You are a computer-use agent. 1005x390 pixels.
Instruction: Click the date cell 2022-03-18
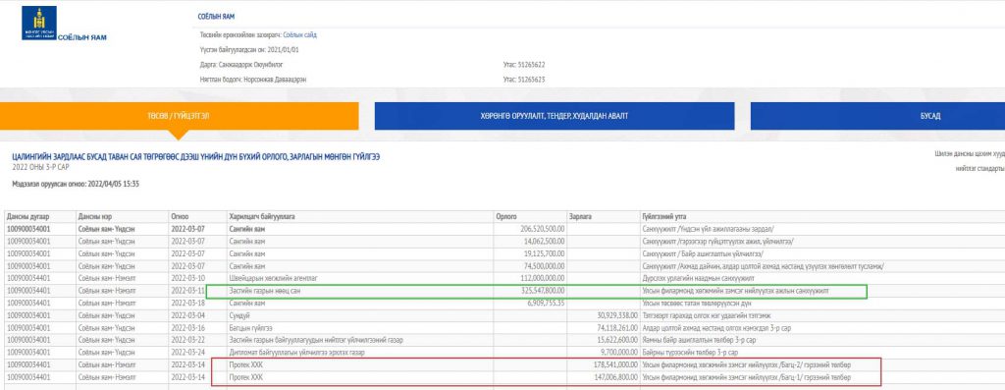187,303
